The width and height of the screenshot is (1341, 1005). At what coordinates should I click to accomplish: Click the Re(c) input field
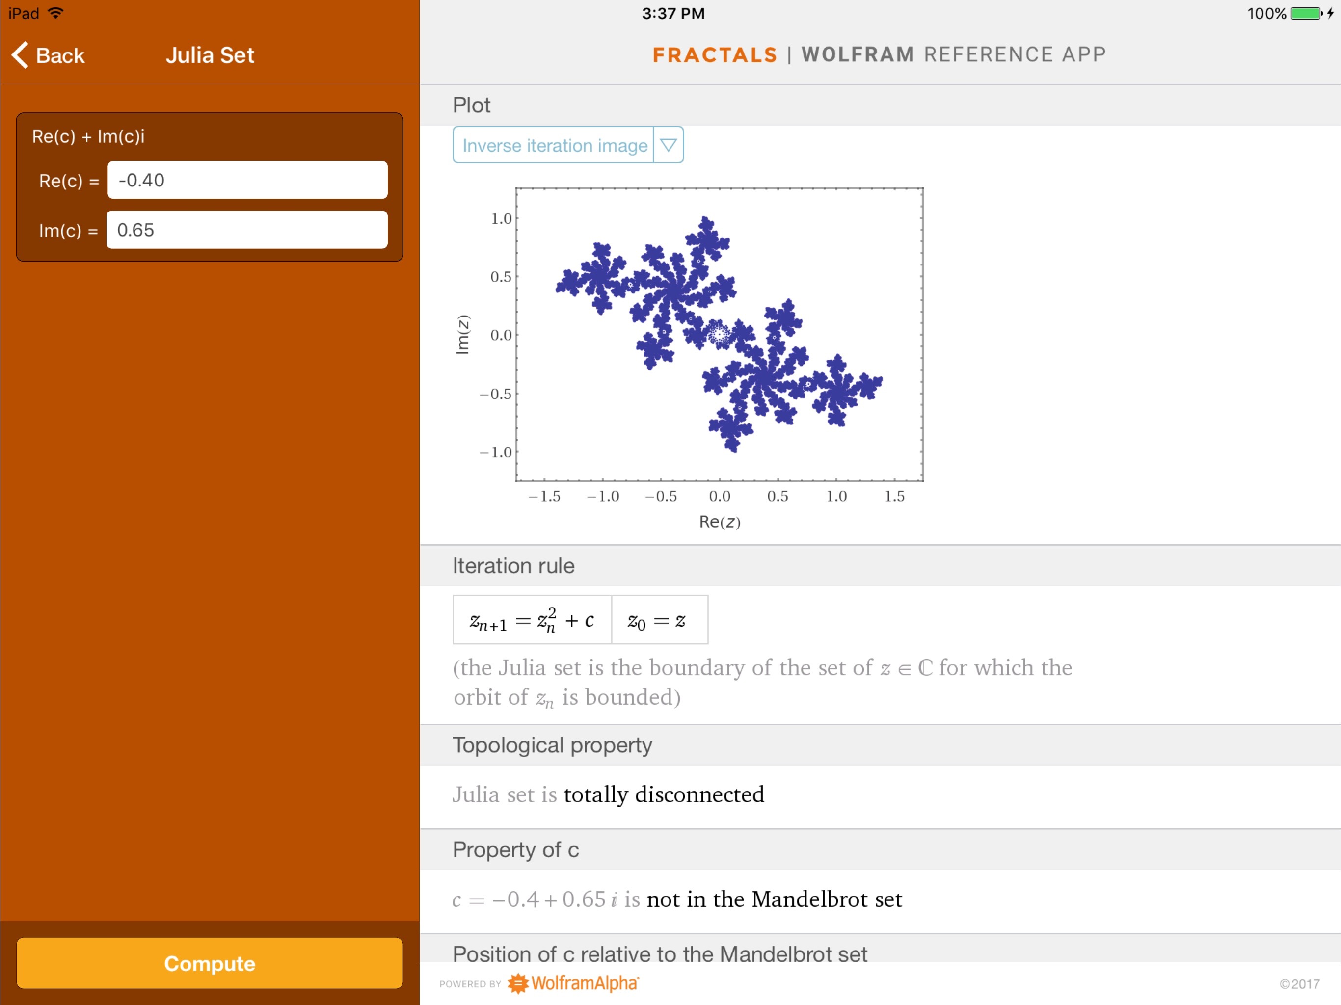pyautogui.click(x=247, y=180)
